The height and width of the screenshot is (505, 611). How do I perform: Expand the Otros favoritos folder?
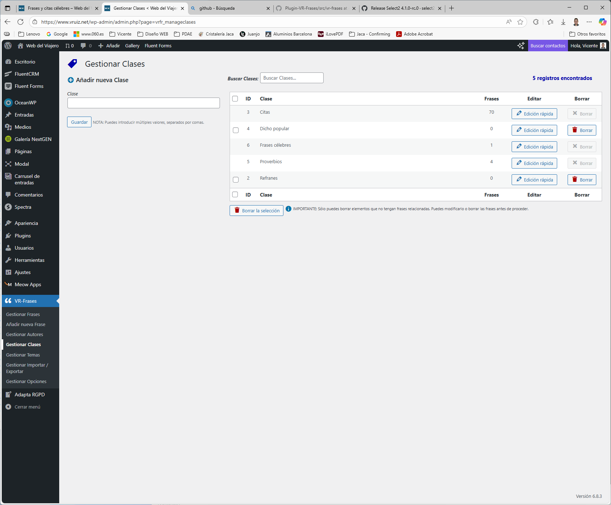point(587,34)
